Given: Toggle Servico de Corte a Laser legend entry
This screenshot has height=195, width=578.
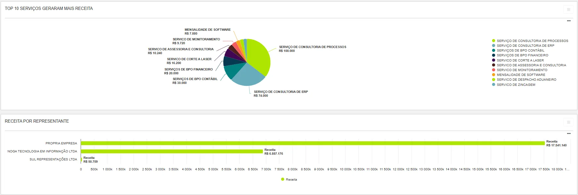Looking at the screenshot, I should (x=520, y=60).
